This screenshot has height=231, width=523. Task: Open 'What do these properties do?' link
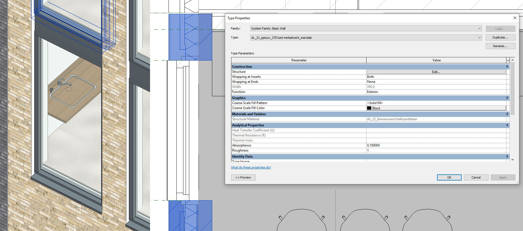click(251, 167)
